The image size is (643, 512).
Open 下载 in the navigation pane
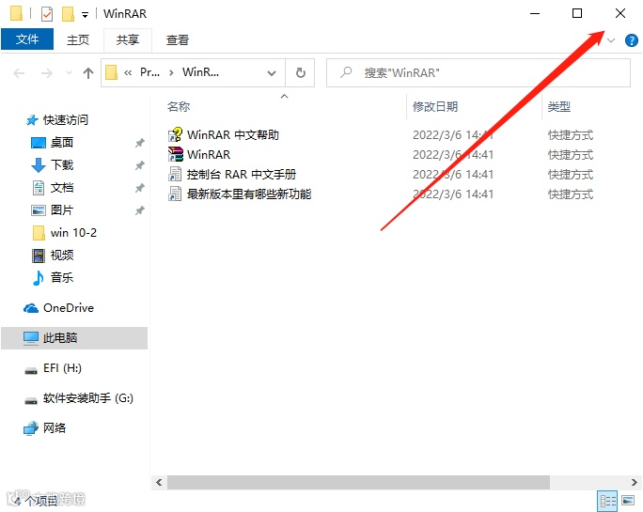(61, 165)
